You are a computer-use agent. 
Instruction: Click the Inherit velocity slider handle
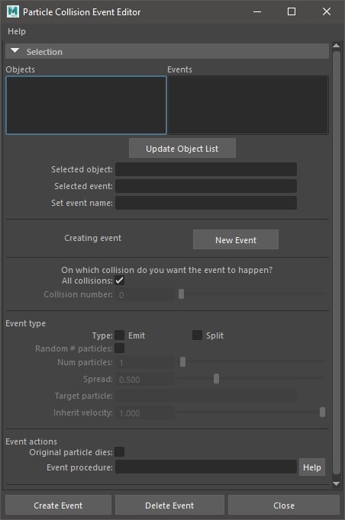[322, 412]
